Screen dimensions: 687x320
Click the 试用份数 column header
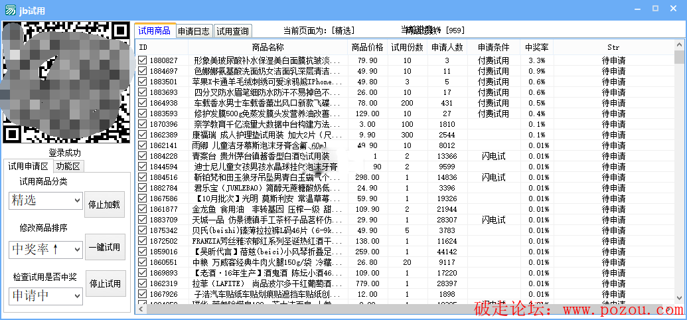click(x=407, y=47)
